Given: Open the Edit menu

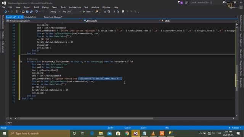Looking at the screenshot, I should click(x=10, y=7).
